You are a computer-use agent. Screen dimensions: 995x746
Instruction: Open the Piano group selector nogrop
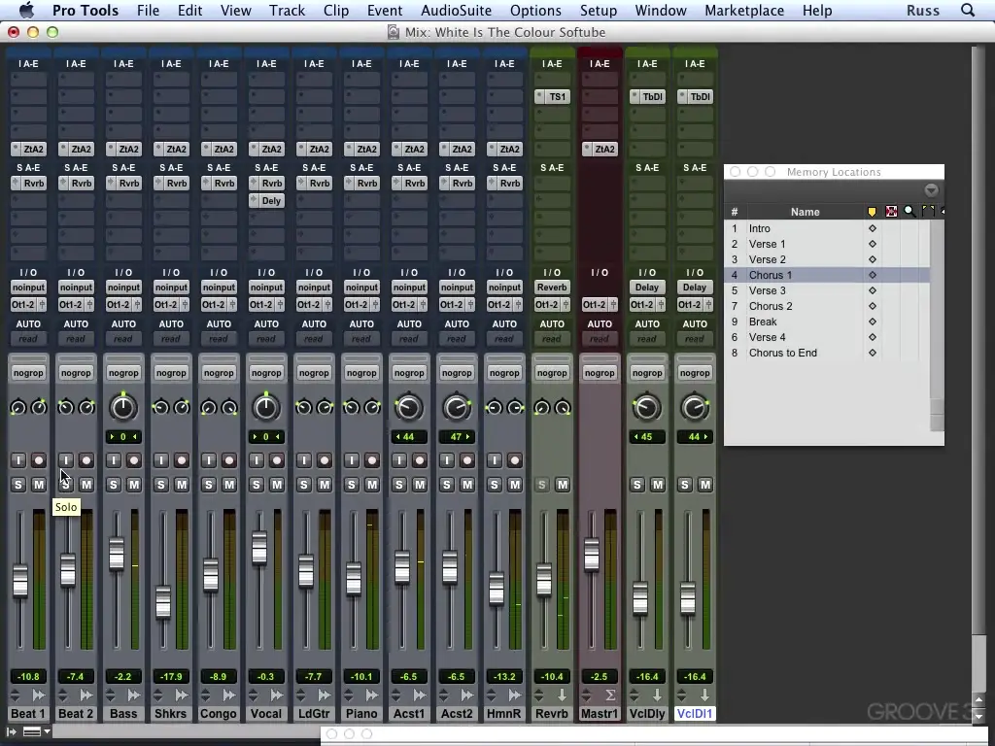pyautogui.click(x=361, y=373)
